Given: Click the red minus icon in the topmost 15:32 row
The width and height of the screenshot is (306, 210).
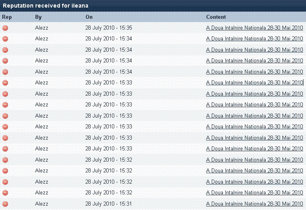Looking at the screenshot, I should (5, 160).
